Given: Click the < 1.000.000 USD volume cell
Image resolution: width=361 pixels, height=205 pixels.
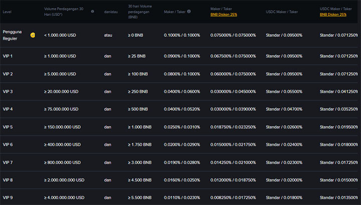Looking at the screenshot, I should (60, 35).
